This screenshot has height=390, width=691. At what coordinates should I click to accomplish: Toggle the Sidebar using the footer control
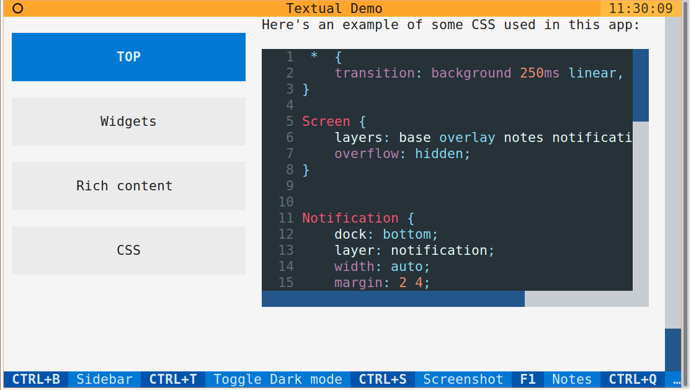tap(104, 379)
